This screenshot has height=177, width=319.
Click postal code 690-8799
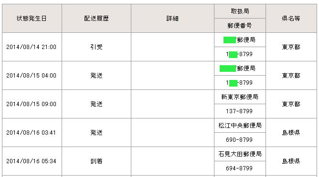point(239,140)
